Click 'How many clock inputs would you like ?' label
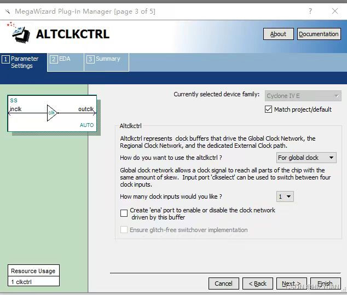The height and width of the screenshot is (295, 347). pyautogui.click(x=171, y=196)
